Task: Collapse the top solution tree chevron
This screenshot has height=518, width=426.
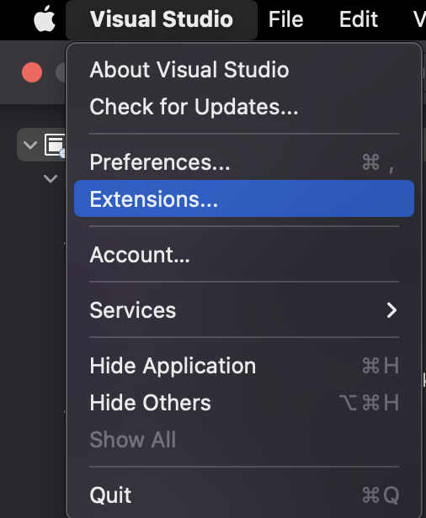Action: click(30, 145)
